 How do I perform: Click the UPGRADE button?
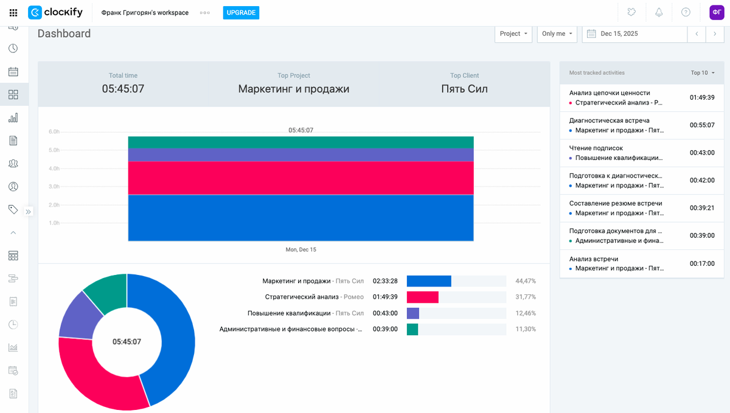pos(241,12)
